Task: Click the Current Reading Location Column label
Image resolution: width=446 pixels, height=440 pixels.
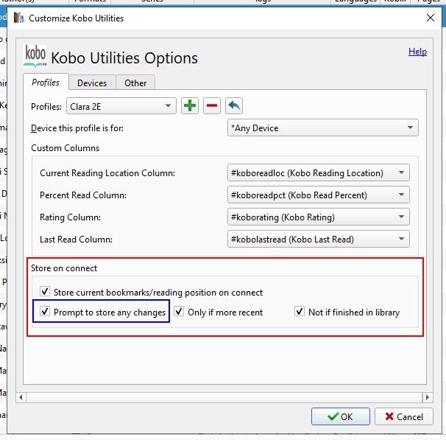Action: coord(107,173)
